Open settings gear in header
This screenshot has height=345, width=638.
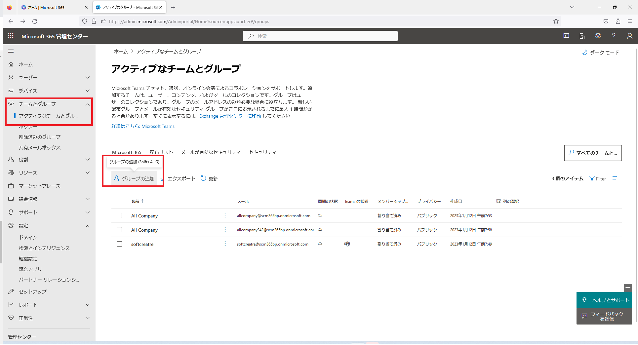click(598, 36)
